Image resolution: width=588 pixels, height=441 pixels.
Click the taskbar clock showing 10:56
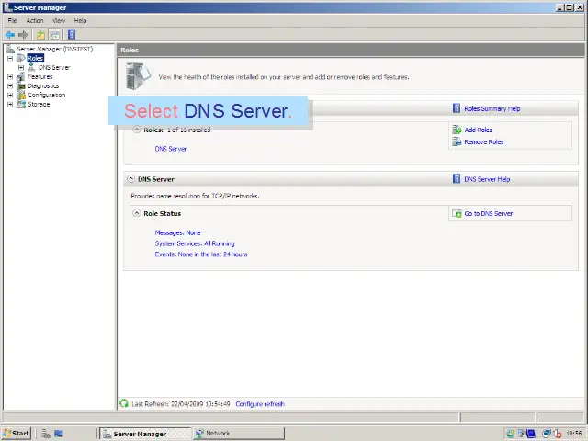pos(574,434)
